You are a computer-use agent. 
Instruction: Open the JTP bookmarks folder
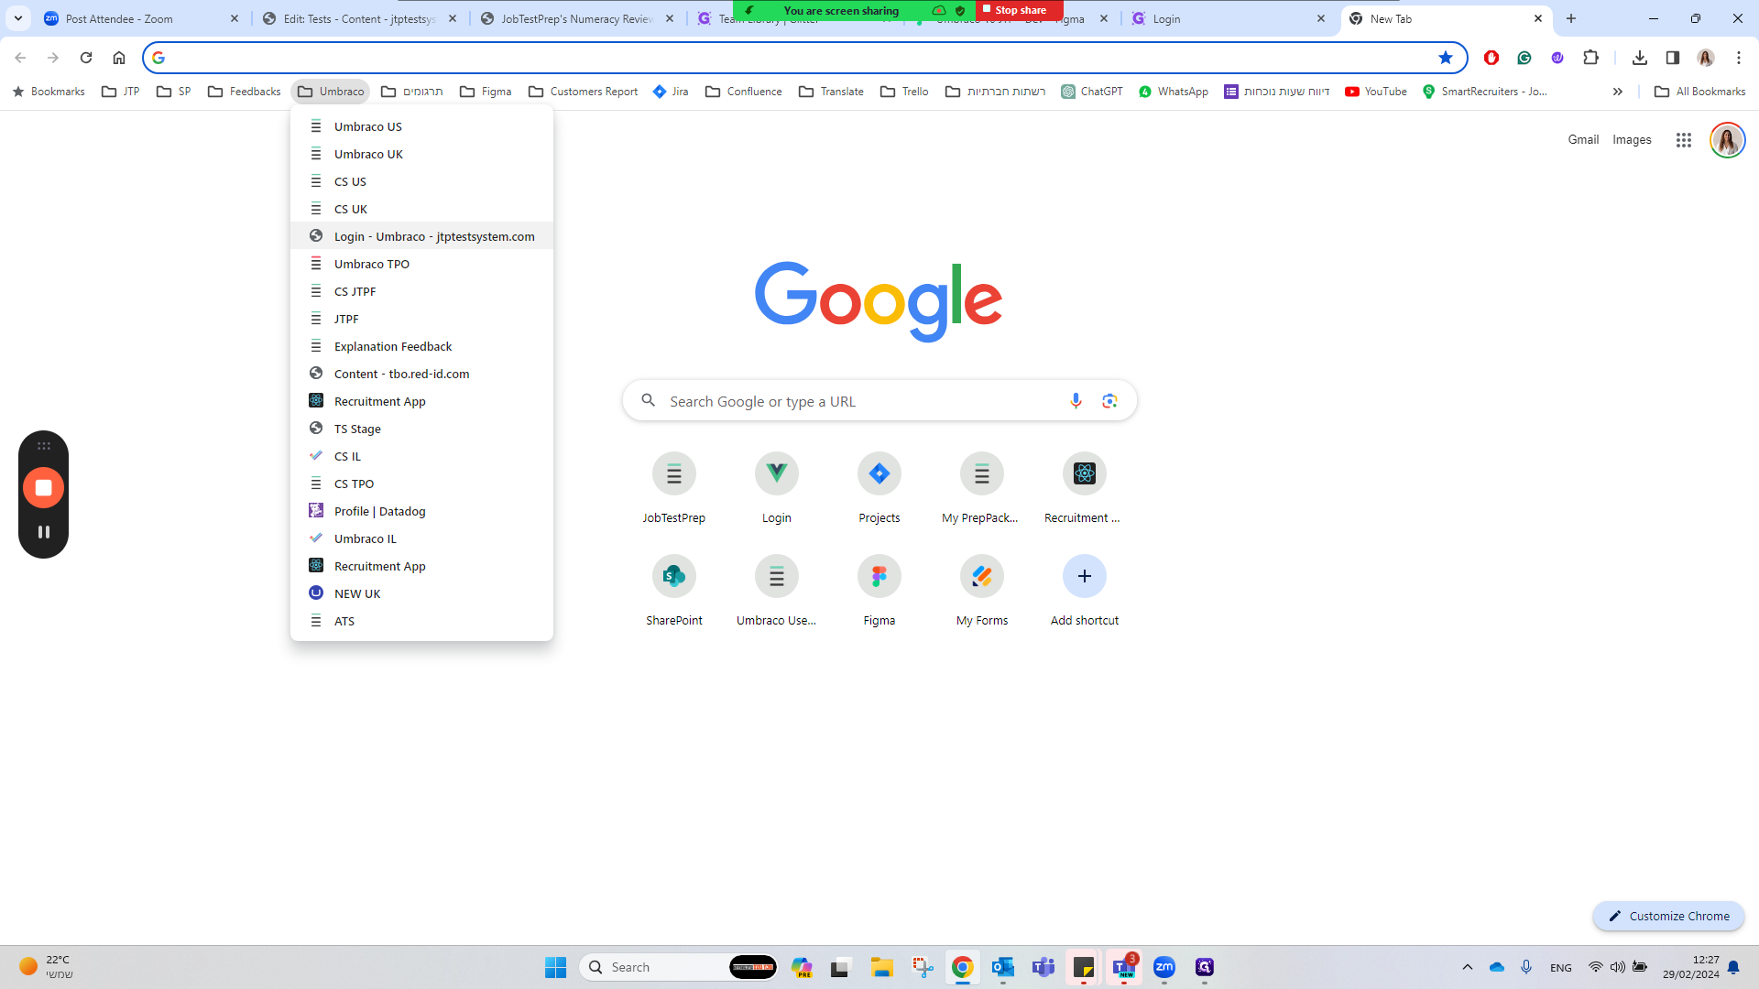121,92
